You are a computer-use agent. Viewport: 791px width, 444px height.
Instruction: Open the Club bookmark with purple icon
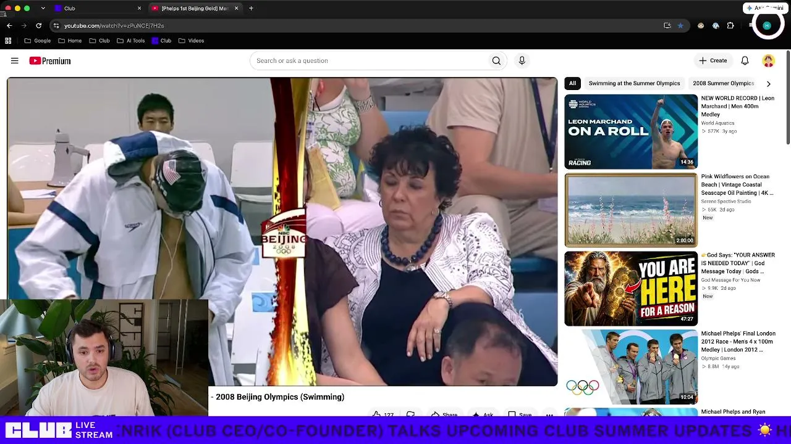pos(161,41)
